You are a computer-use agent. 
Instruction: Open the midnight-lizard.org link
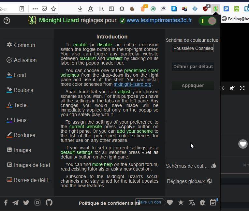[x=133, y=84]
